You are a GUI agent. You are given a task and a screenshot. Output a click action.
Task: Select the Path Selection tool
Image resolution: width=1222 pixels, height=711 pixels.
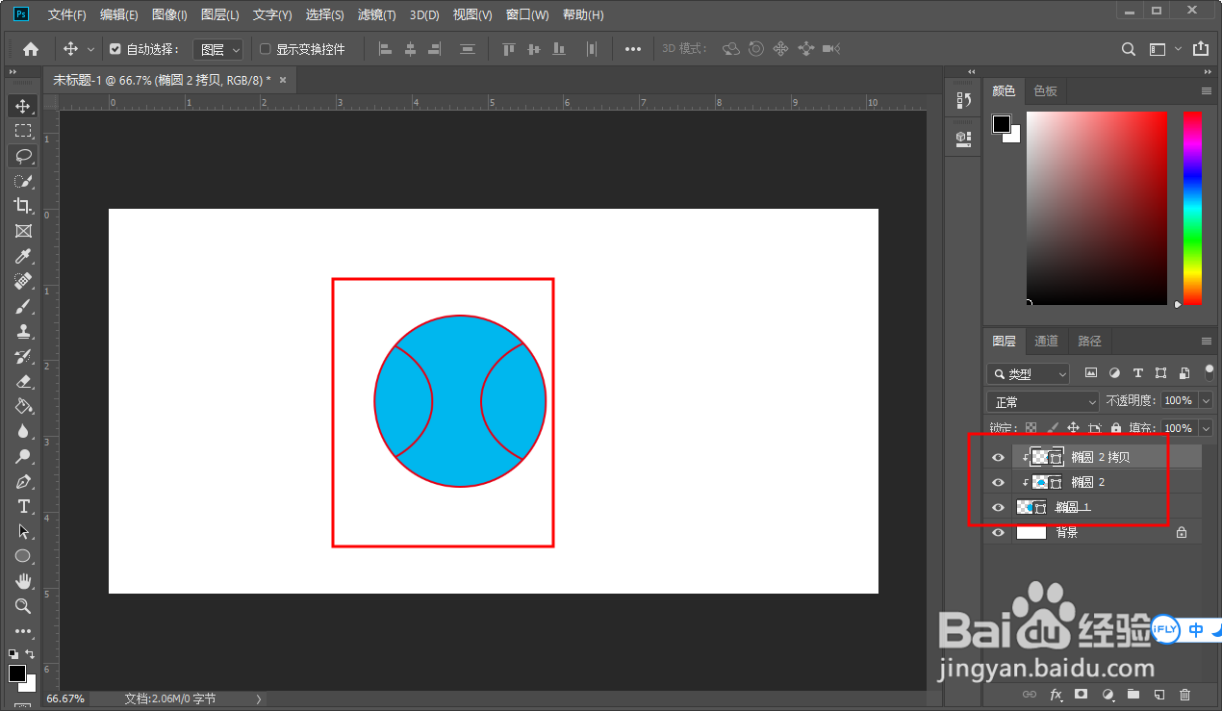click(23, 531)
